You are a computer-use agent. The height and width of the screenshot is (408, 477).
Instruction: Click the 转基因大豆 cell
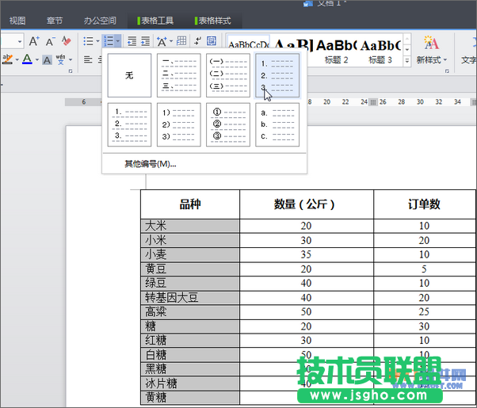[190, 298]
